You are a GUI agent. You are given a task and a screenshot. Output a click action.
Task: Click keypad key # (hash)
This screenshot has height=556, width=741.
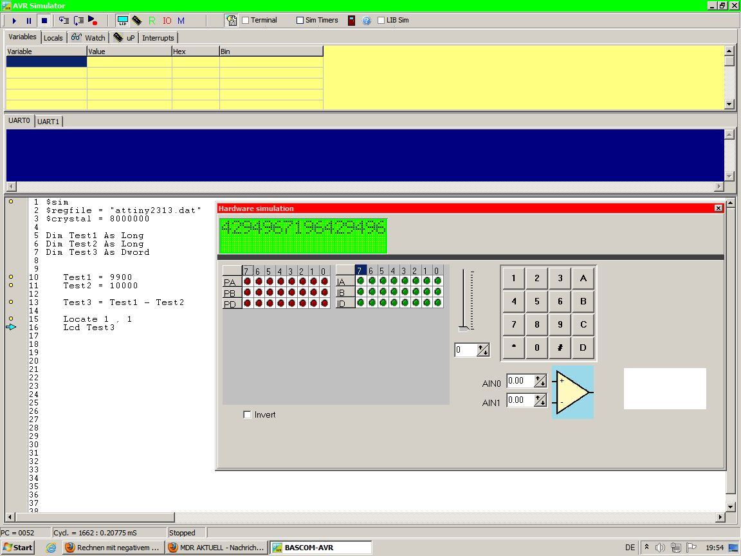click(560, 347)
